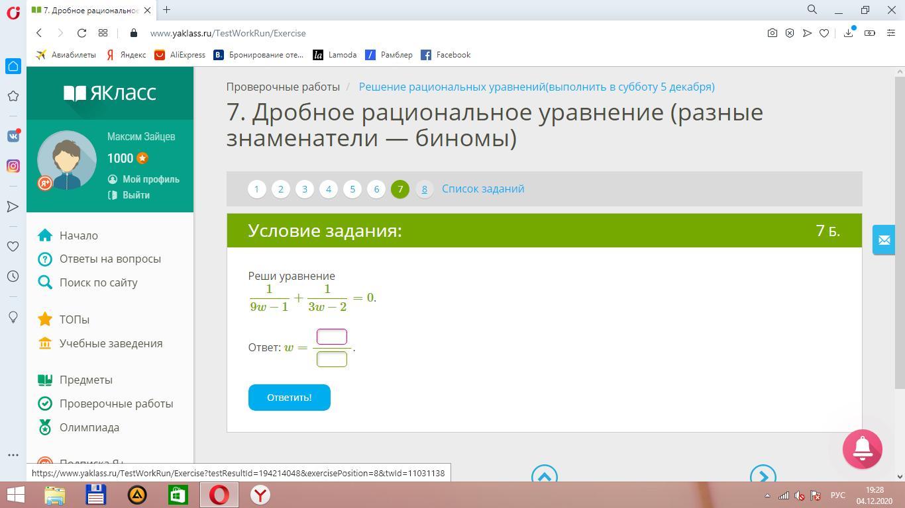905x508 pixels.
Task: Switch to exercise number 1
Action: tap(257, 189)
